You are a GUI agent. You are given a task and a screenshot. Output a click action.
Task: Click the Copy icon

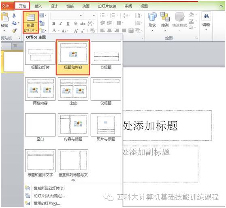[14, 23]
